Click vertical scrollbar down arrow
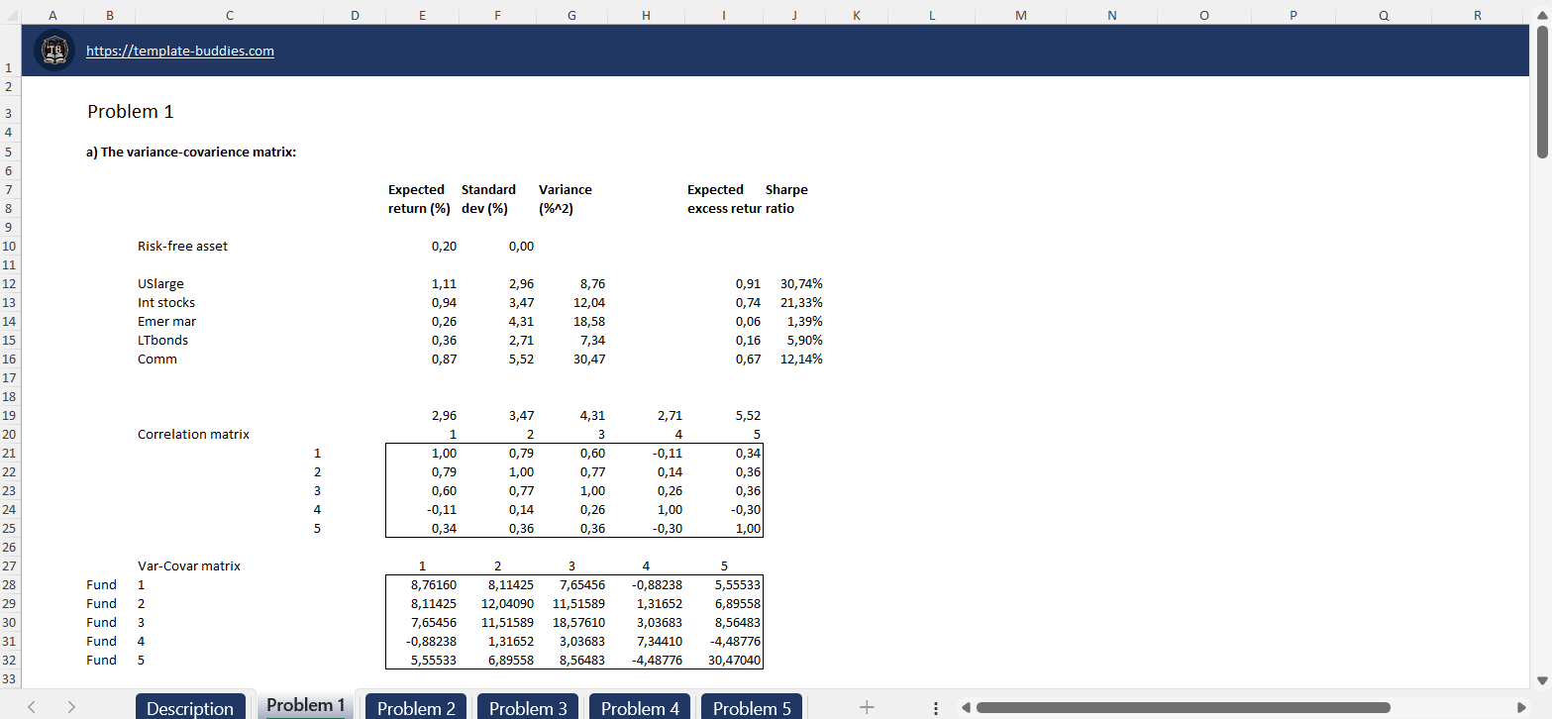This screenshot has height=719, width=1552. point(1542,679)
